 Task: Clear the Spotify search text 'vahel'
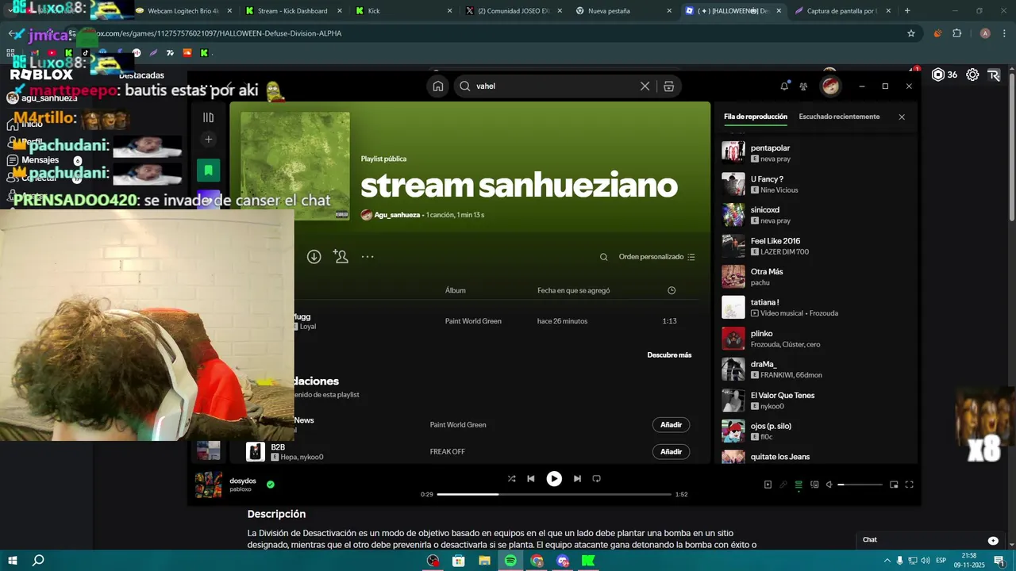[x=645, y=86]
